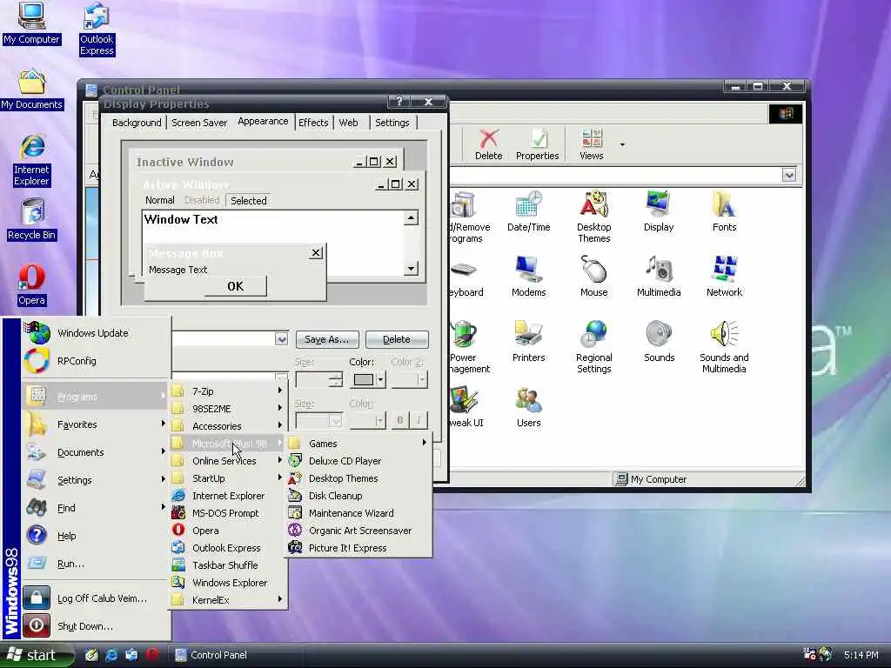Image resolution: width=891 pixels, height=668 pixels.
Task: Open the Mouse control panel icon
Action: coord(593,277)
